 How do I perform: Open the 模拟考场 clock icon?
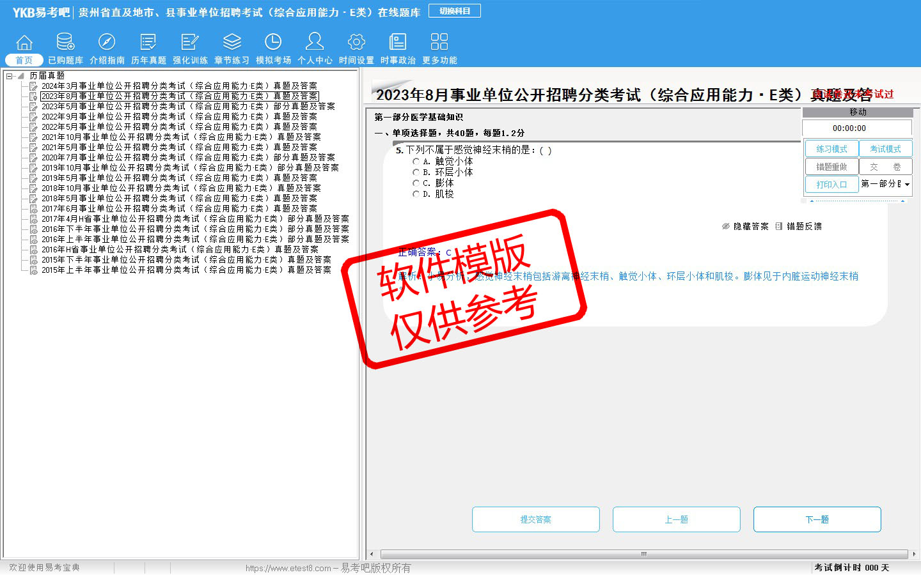click(273, 43)
